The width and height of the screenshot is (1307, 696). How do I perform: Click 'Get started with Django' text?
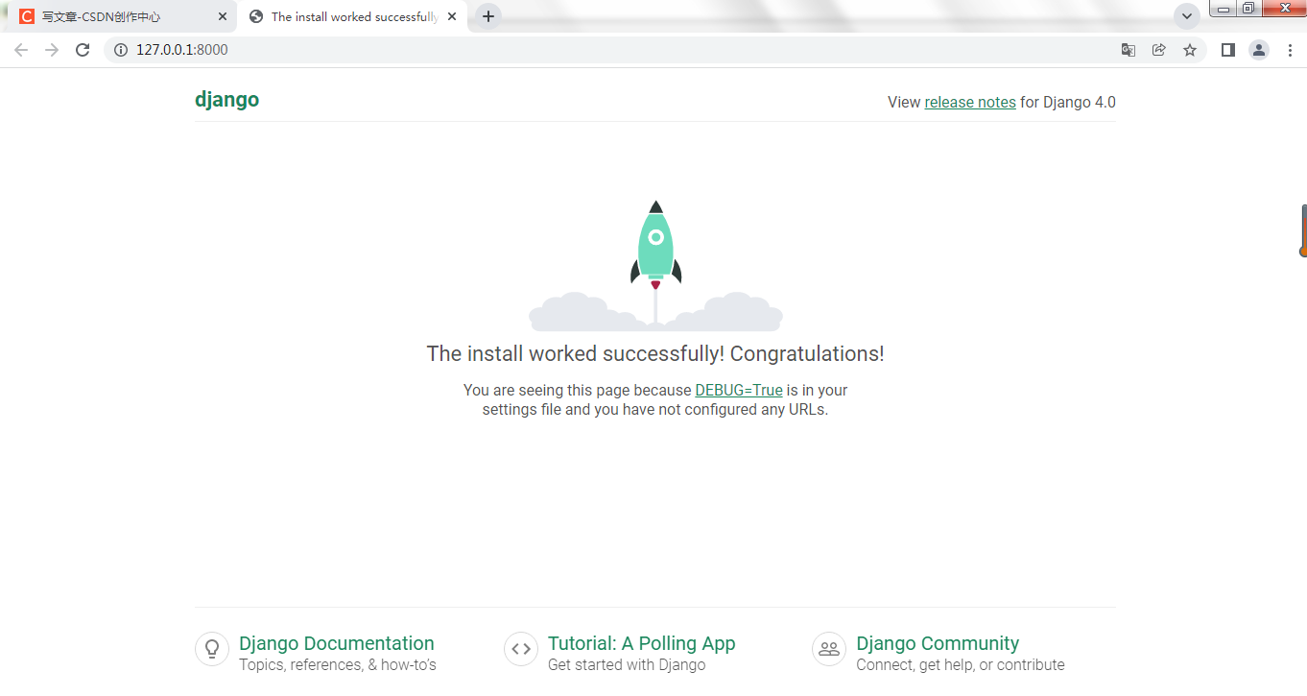point(627,664)
